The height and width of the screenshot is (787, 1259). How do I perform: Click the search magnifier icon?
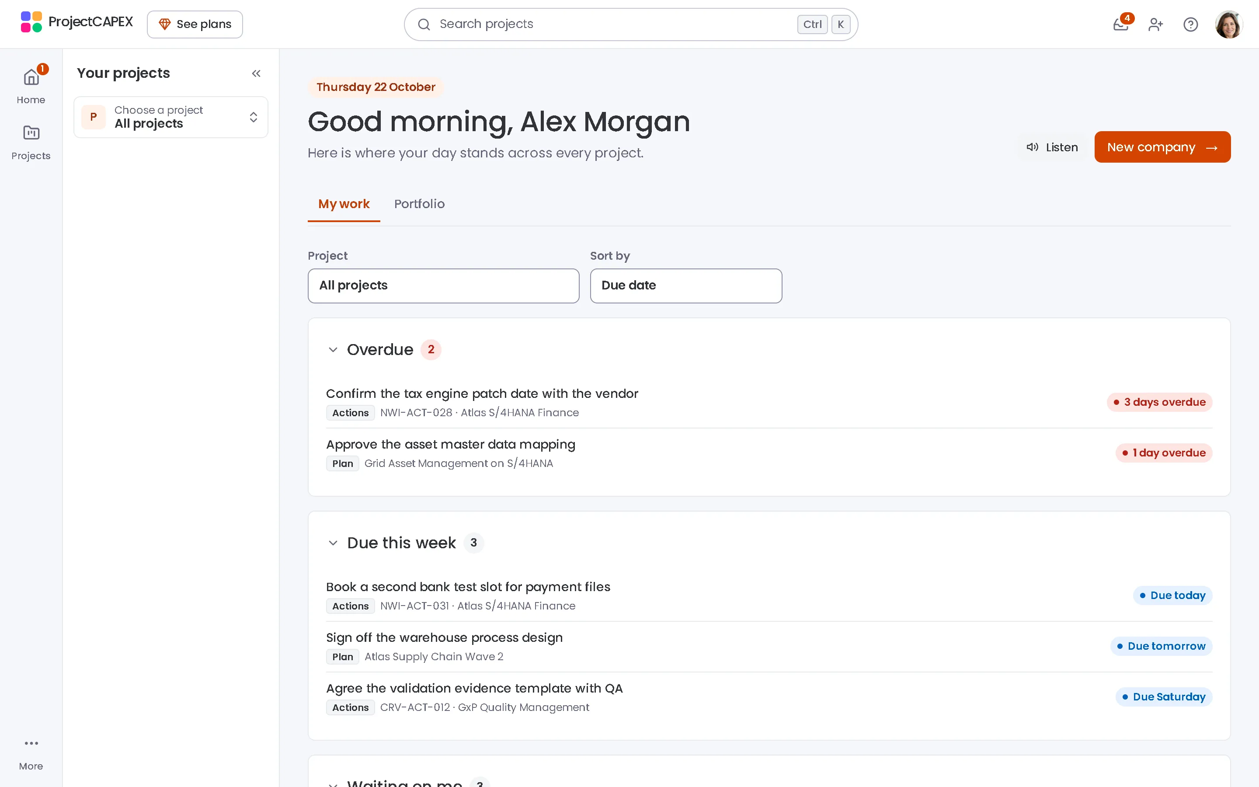pos(424,24)
